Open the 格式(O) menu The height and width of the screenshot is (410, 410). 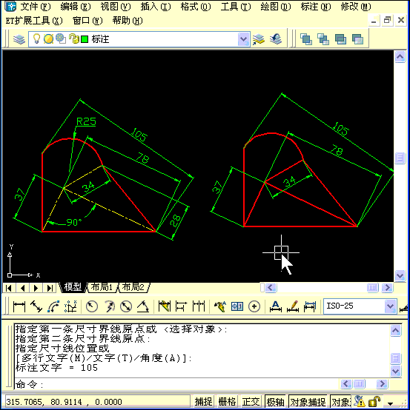196,7
